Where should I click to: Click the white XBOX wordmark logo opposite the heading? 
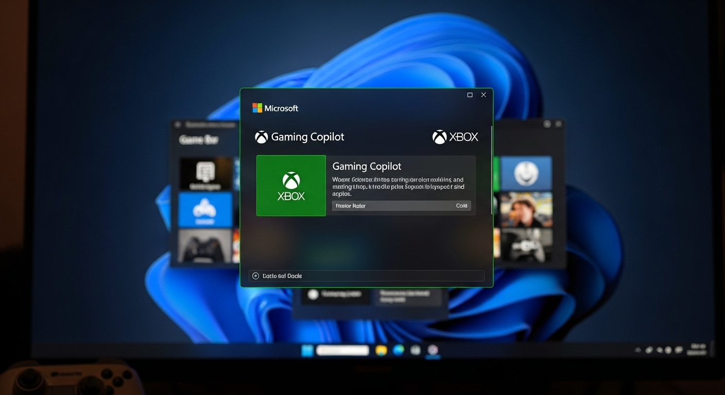click(x=455, y=137)
